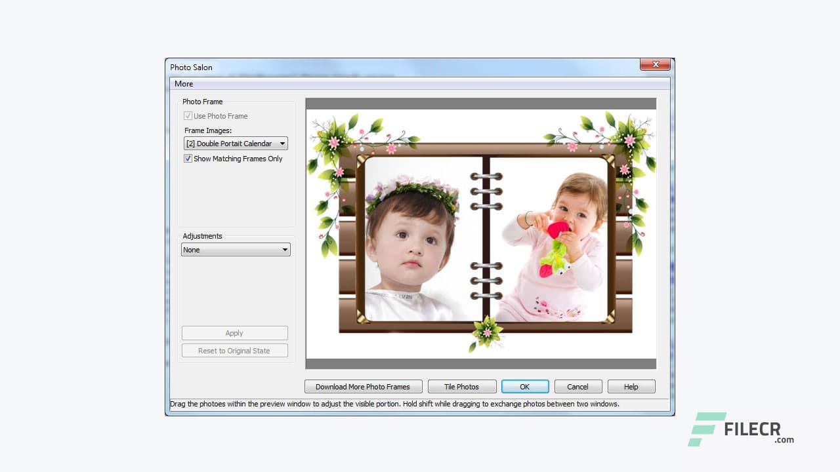Close the Photo Salon window
Image resolution: width=840 pixels, height=472 pixels.
[x=655, y=64]
